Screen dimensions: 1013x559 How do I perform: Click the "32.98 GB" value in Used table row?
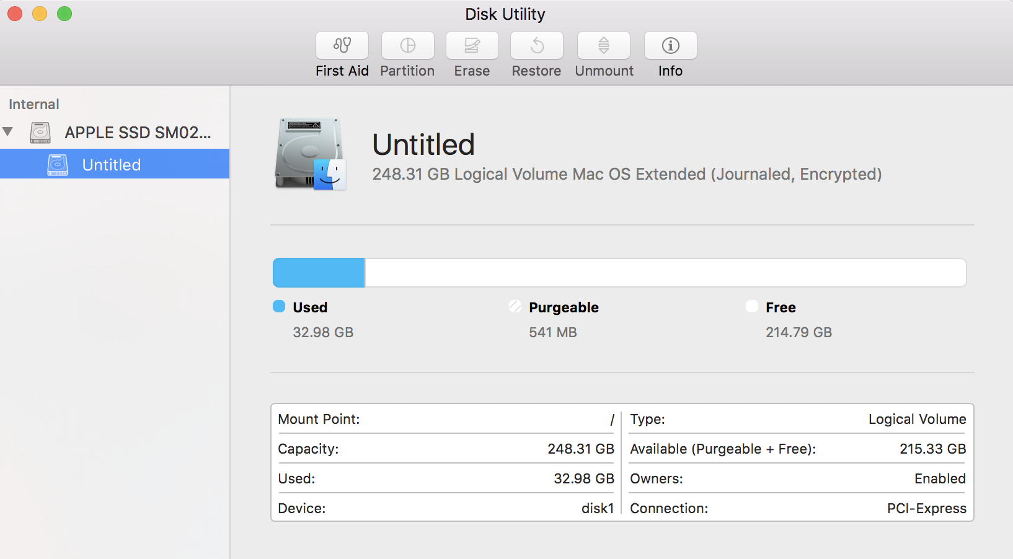click(584, 478)
